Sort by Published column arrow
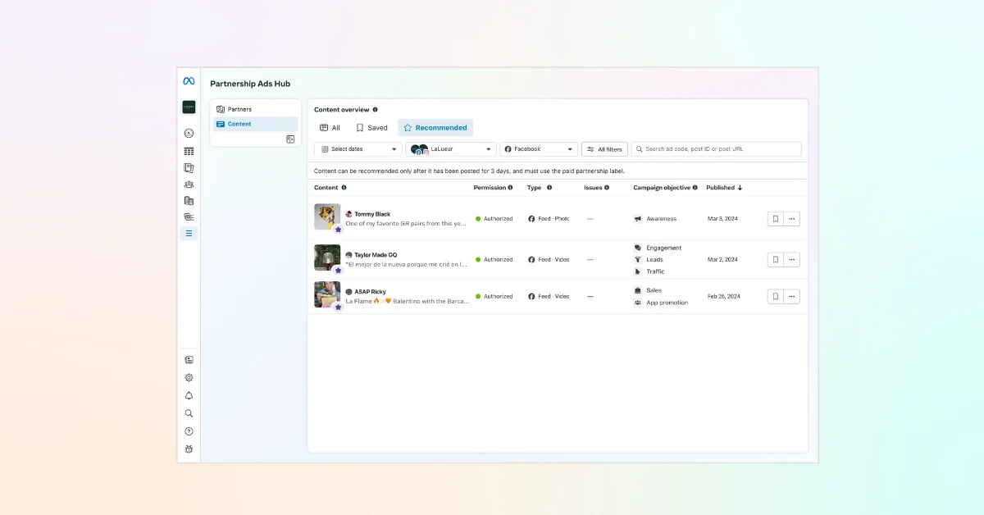The height and width of the screenshot is (515, 984). [x=740, y=188]
